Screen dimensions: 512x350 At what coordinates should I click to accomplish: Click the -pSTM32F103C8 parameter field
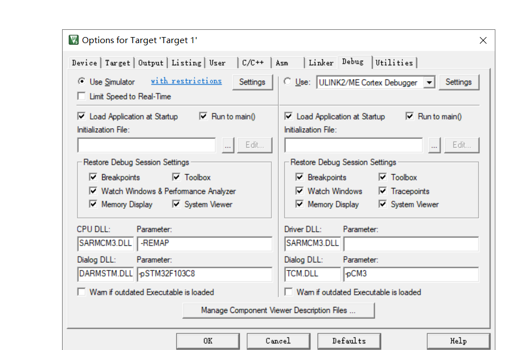204,274
